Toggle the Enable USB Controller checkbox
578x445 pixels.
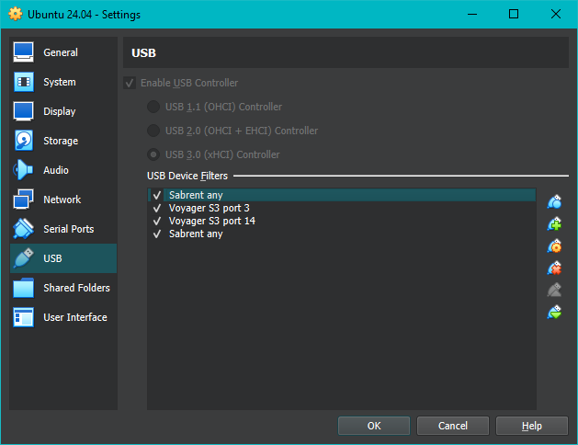click(x=130, y=84)
